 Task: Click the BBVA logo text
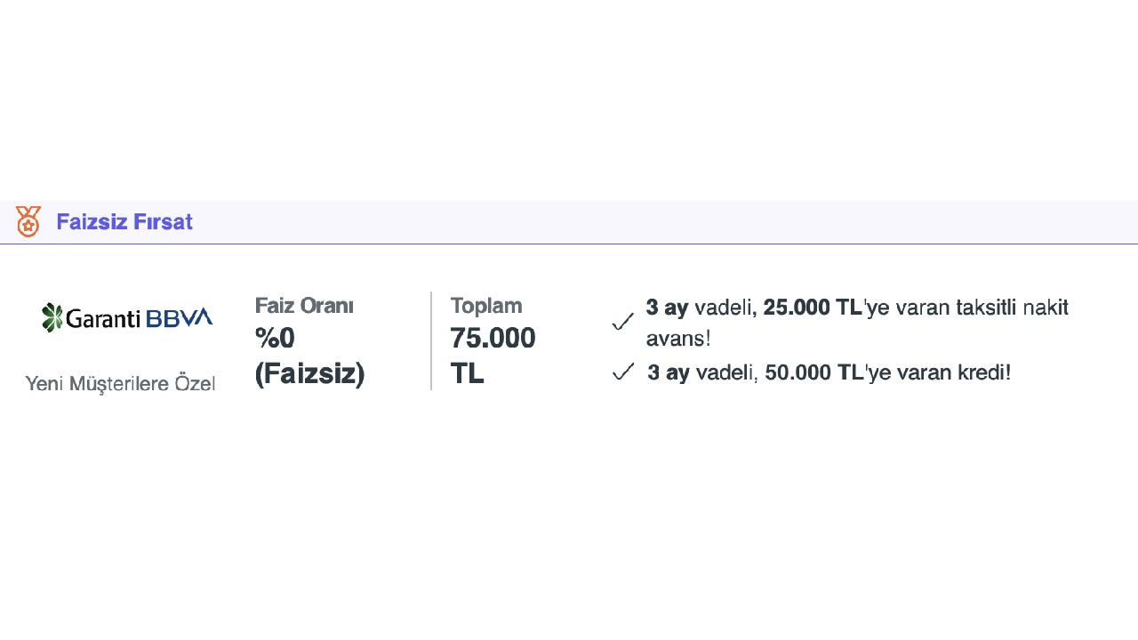(x=179, y=317)
